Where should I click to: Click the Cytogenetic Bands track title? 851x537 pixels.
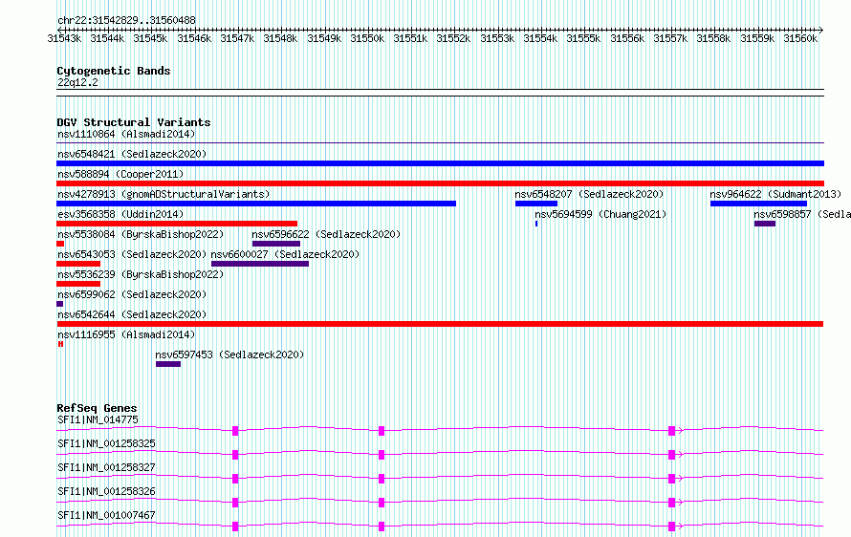coord(114,71)
